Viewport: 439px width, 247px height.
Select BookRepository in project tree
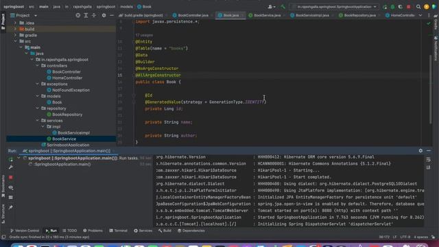(67, 115)
